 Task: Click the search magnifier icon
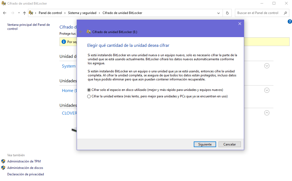(285, 13)
